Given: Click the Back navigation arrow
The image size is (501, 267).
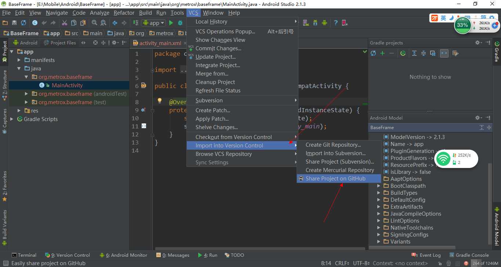Looking at the screenshot, I should [115, 23].
